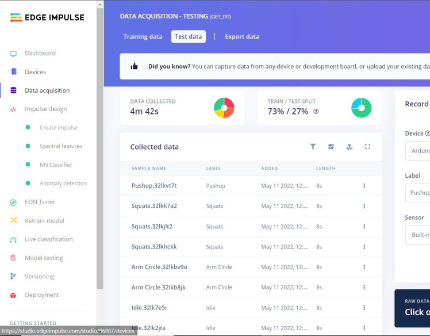430x336 pixels.
Task: Click the train/test split help icon
Action: (316, 112)
